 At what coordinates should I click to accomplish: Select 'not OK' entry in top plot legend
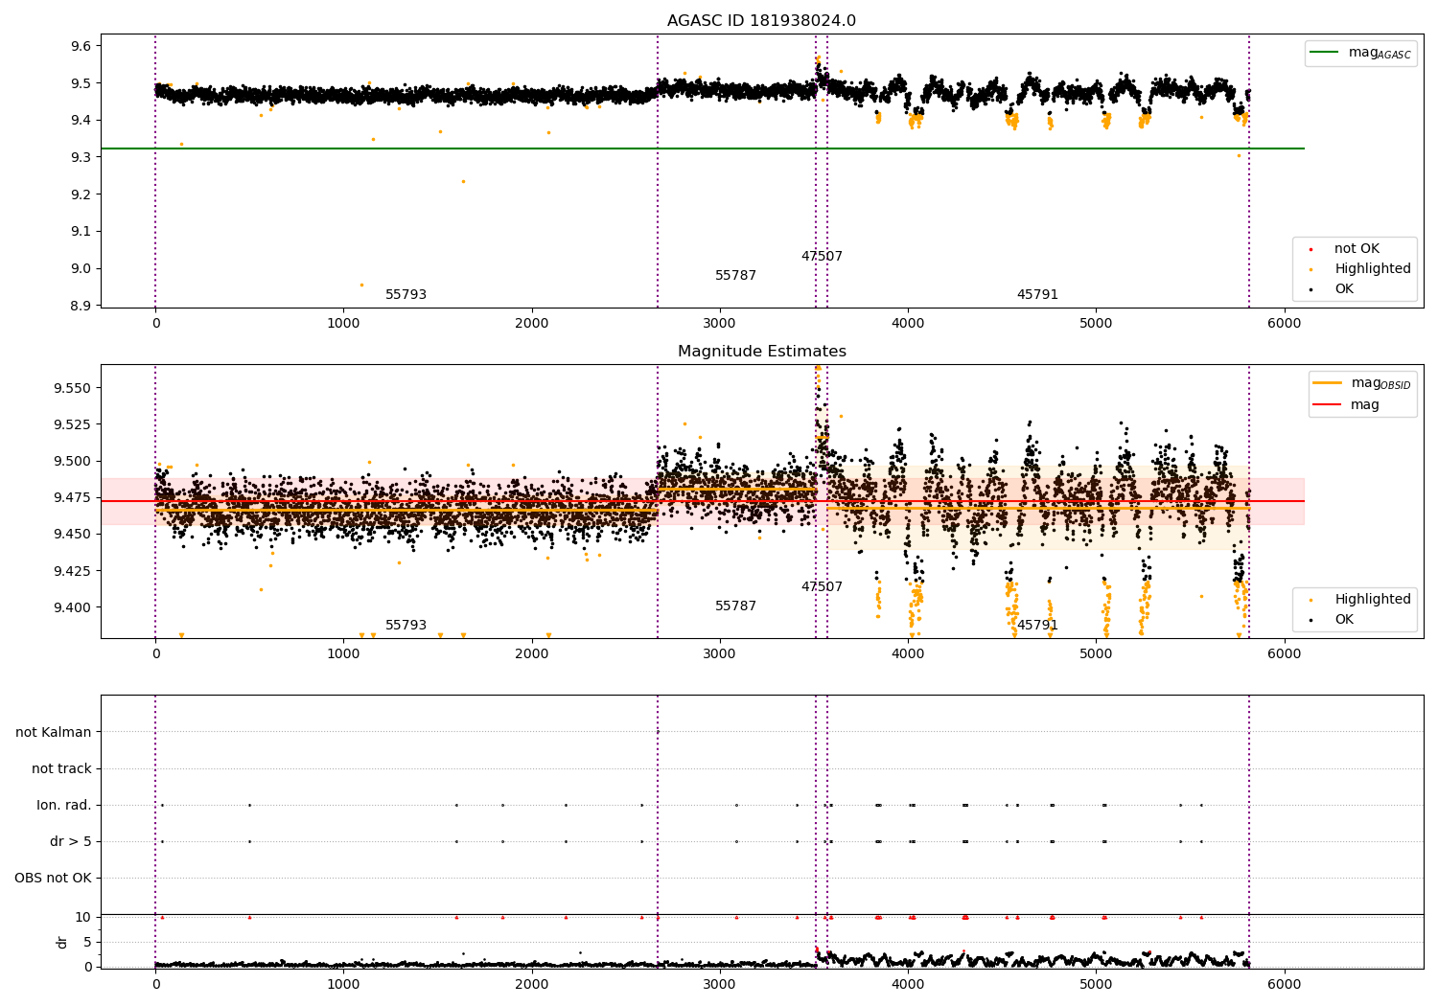point(1357,249)
